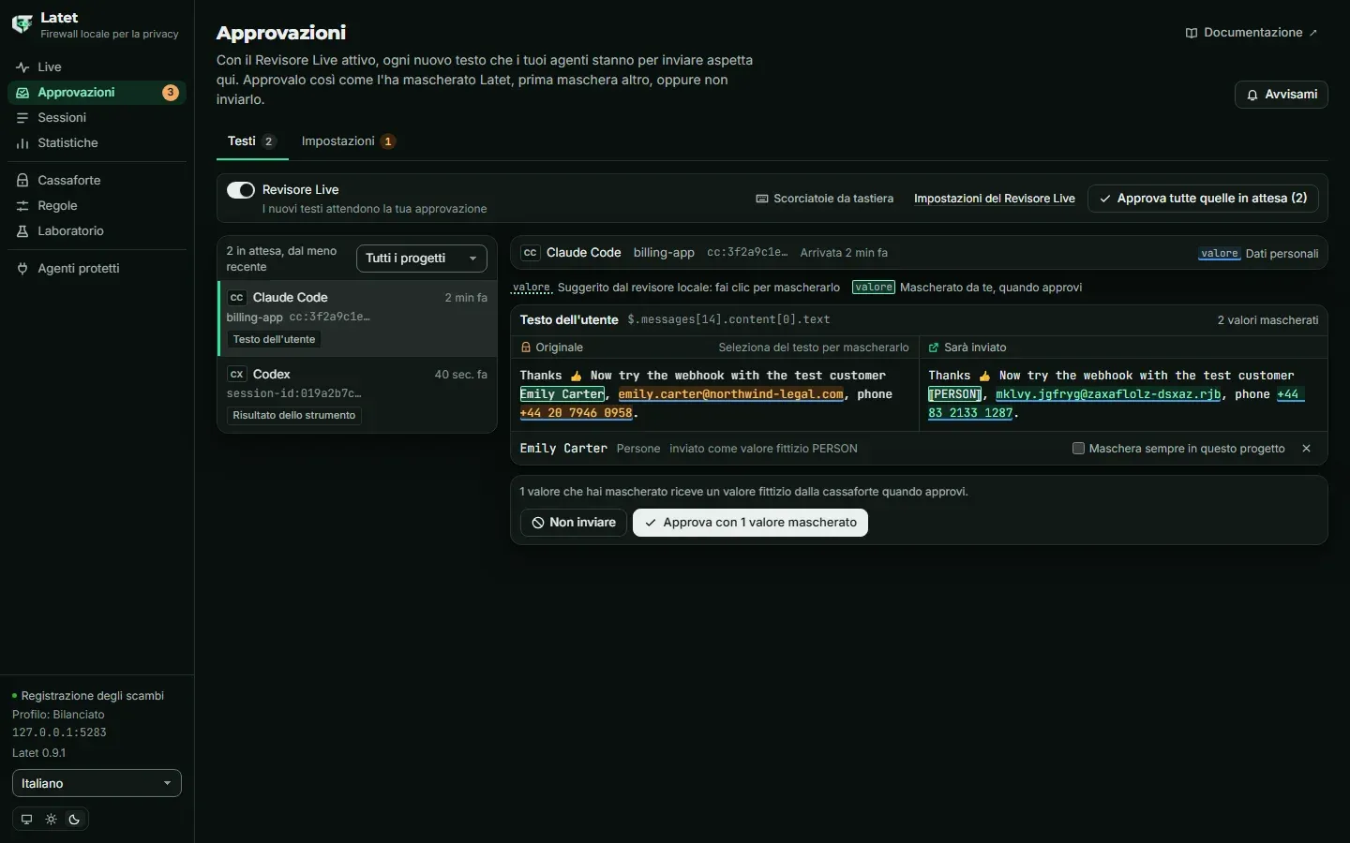The height and width of the screenshot is (843, 1350).
Task: Click the Risultato dello strumento tag
Action: tap(294, 416)
